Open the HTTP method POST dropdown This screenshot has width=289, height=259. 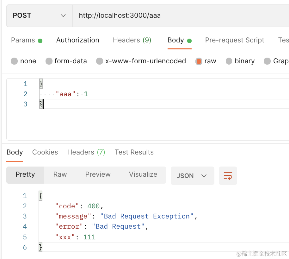pyautogui.click(x=39, y=16)
